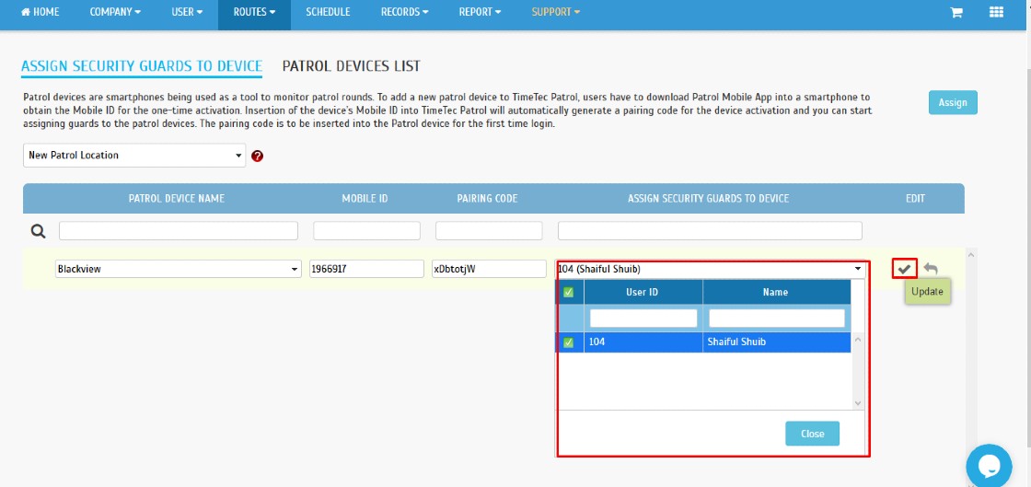Image resolution: width=1031 pixels, height=487 pixels.
Task: Open the apps grid icon
Action: coord(996,12)
